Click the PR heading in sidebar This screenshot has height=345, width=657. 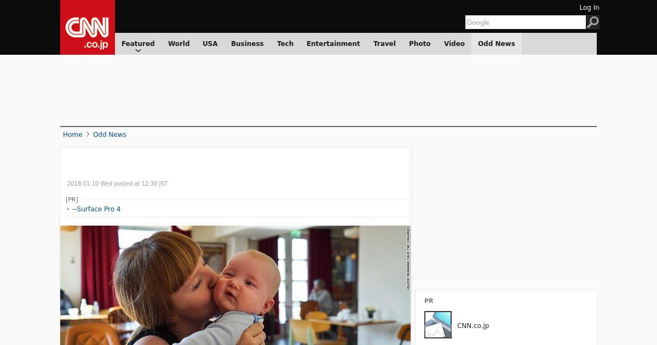429,301
